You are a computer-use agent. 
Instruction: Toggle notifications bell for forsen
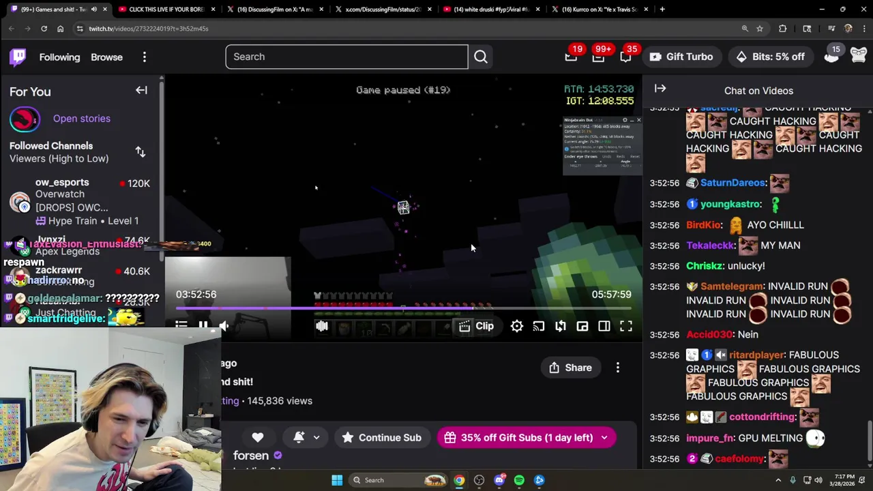(299, 438)
